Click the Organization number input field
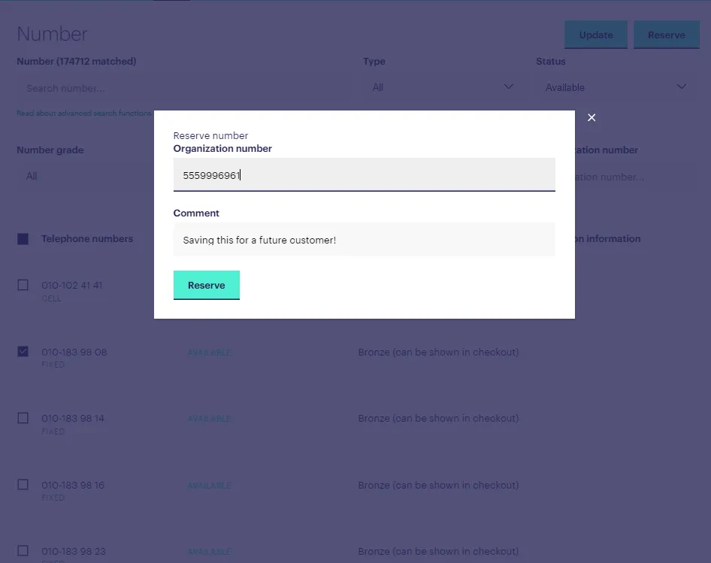Screen dimensions: 711x563 pyautogui.click(x=364, y=174)
